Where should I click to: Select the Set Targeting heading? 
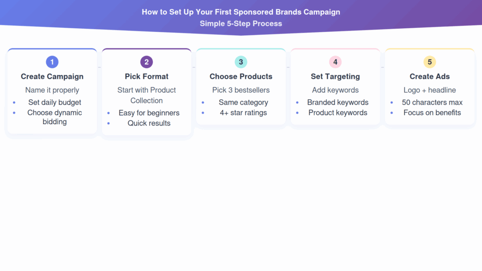pyautogui.click(x=335, y=76)
